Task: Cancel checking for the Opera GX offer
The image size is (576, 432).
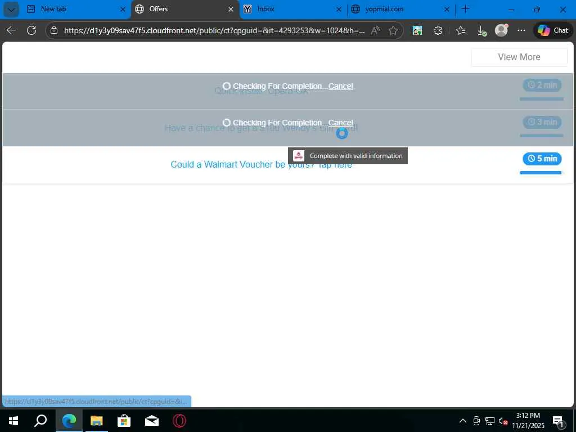Action: [340, 86]
